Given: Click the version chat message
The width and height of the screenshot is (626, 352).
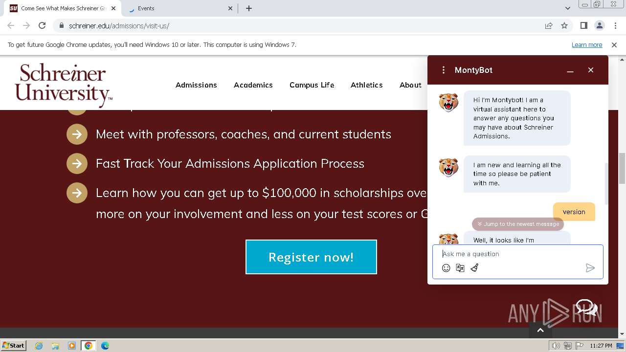Looking at the screenshot, I should pyautogui.click(x=574, y=212).
